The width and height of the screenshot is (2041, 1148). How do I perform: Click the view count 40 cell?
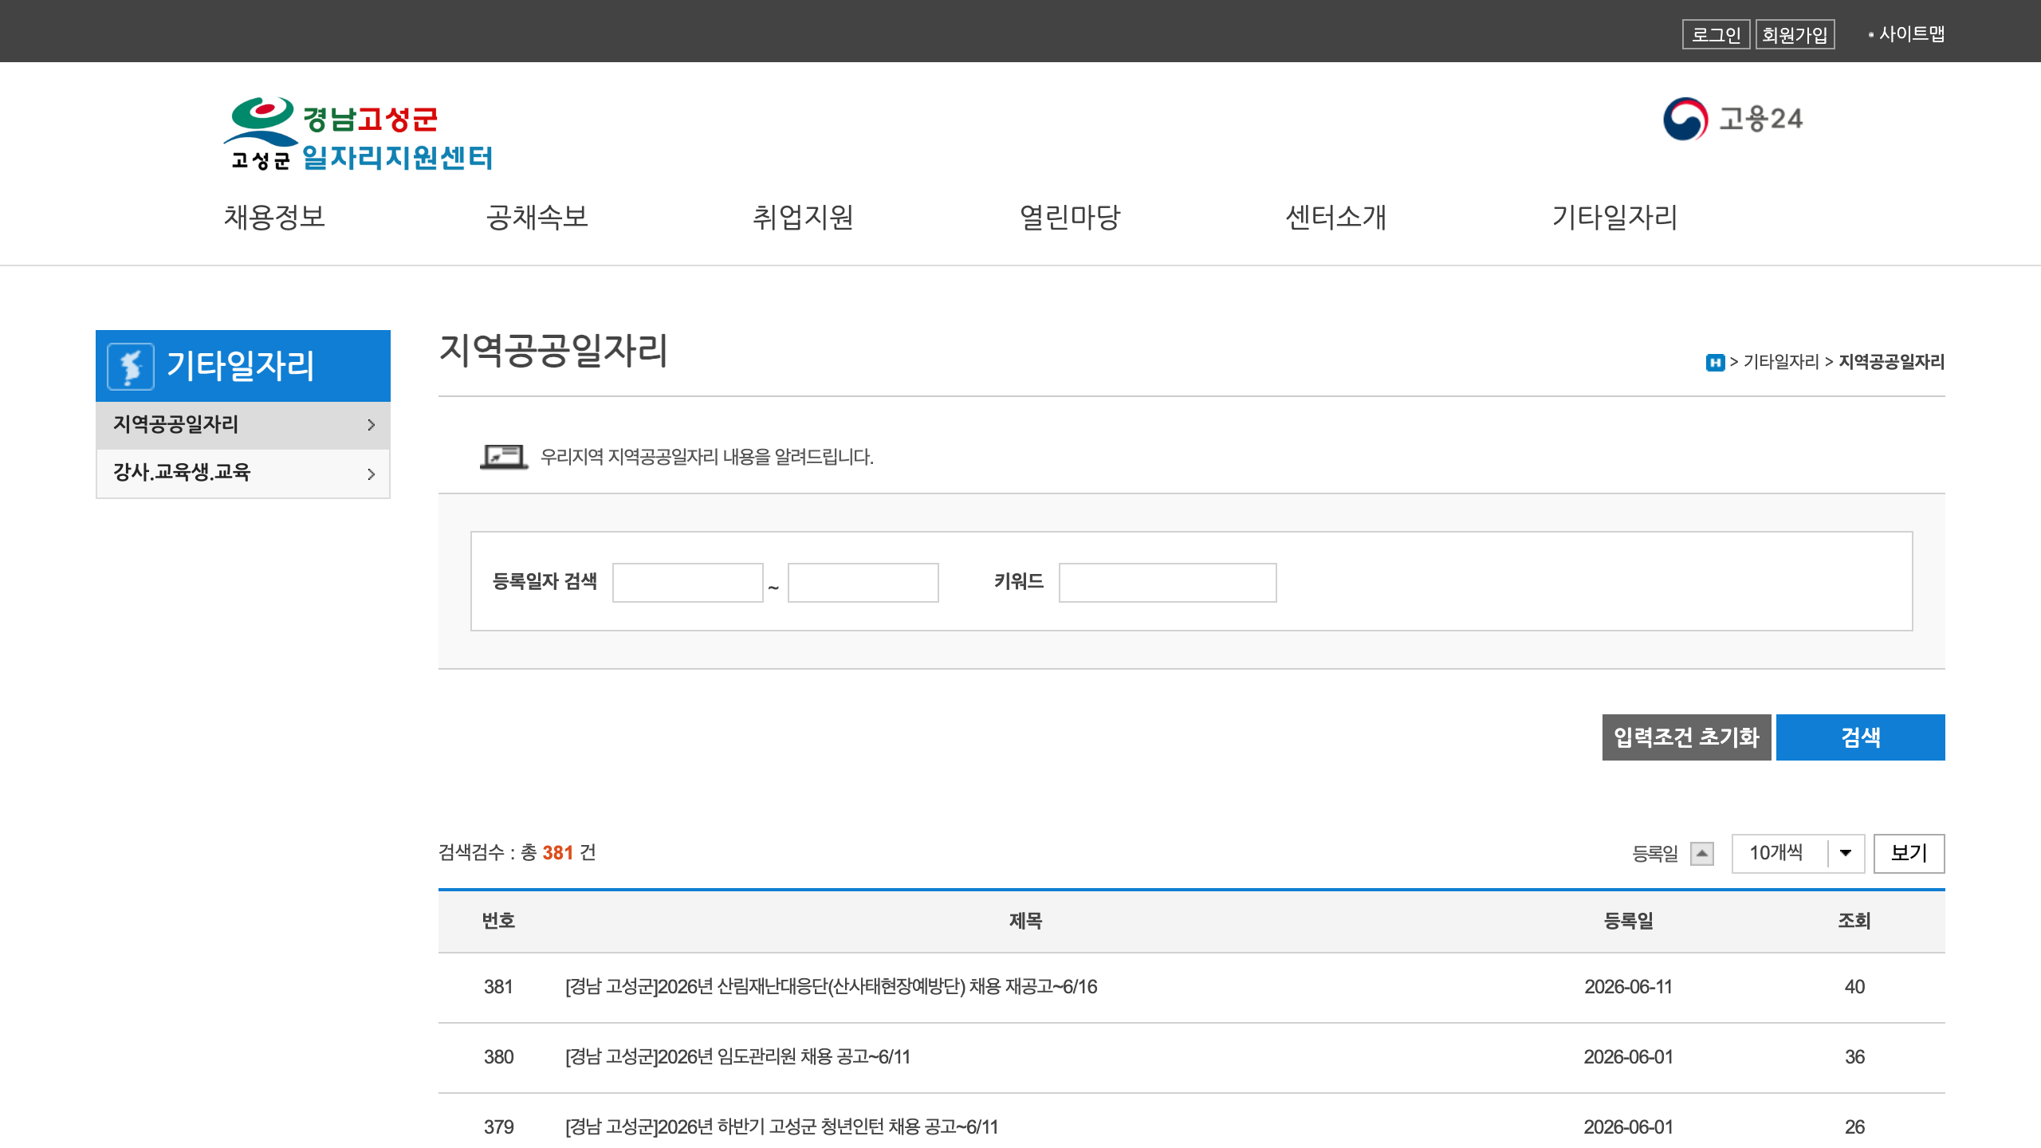1854,987
